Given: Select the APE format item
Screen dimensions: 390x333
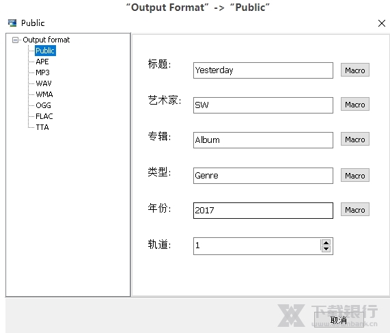Looking at the screenshot, I should tap(42, 62).
